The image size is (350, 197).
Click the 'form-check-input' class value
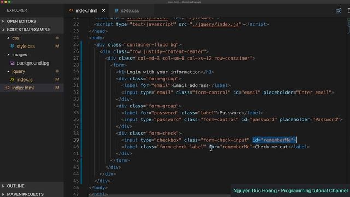click(225, 140)
